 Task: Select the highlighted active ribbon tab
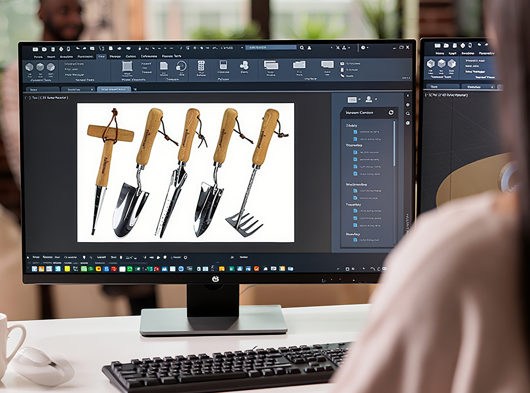pos(101,57)
